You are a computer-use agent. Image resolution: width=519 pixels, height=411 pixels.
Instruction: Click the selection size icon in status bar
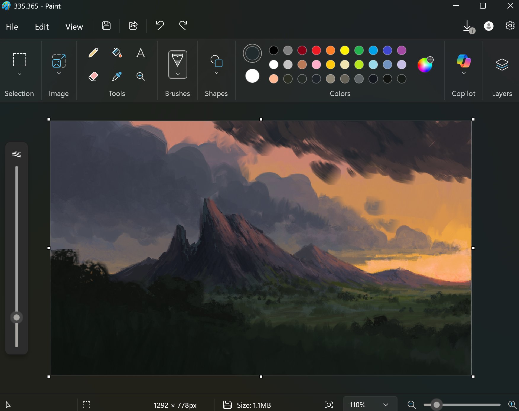86,405
